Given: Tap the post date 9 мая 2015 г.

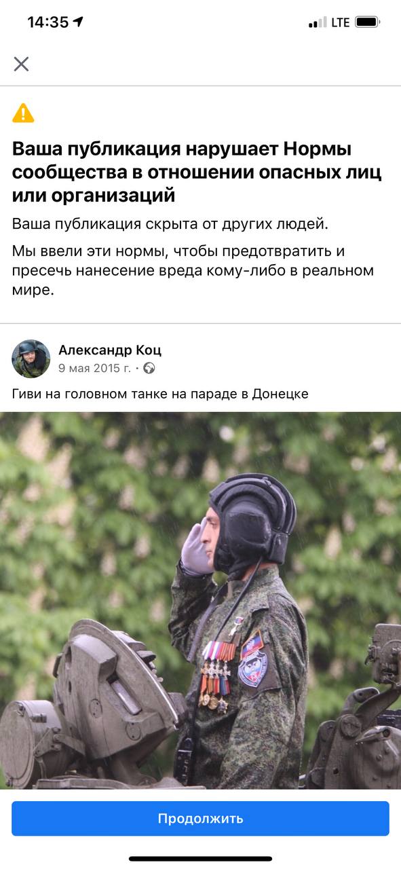Looking at the screenshot, I should pyautogui.click(x=94, y=368).
